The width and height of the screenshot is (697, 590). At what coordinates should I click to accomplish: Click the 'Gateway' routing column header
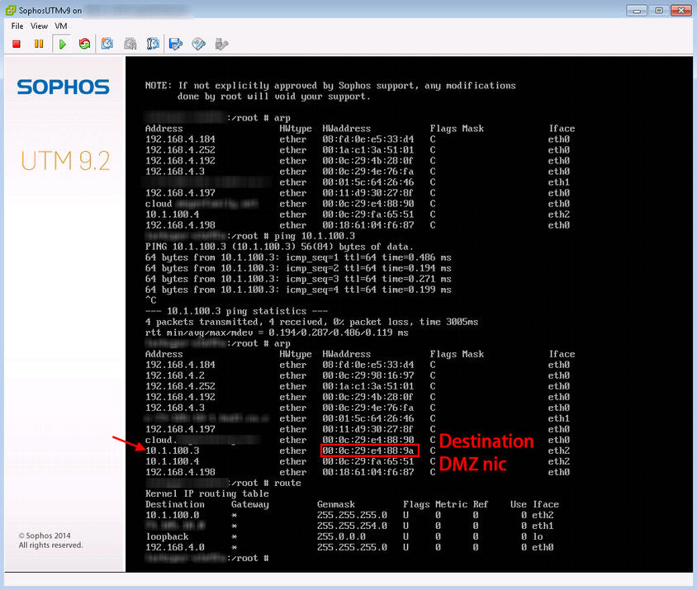click(x=250, y=504)
